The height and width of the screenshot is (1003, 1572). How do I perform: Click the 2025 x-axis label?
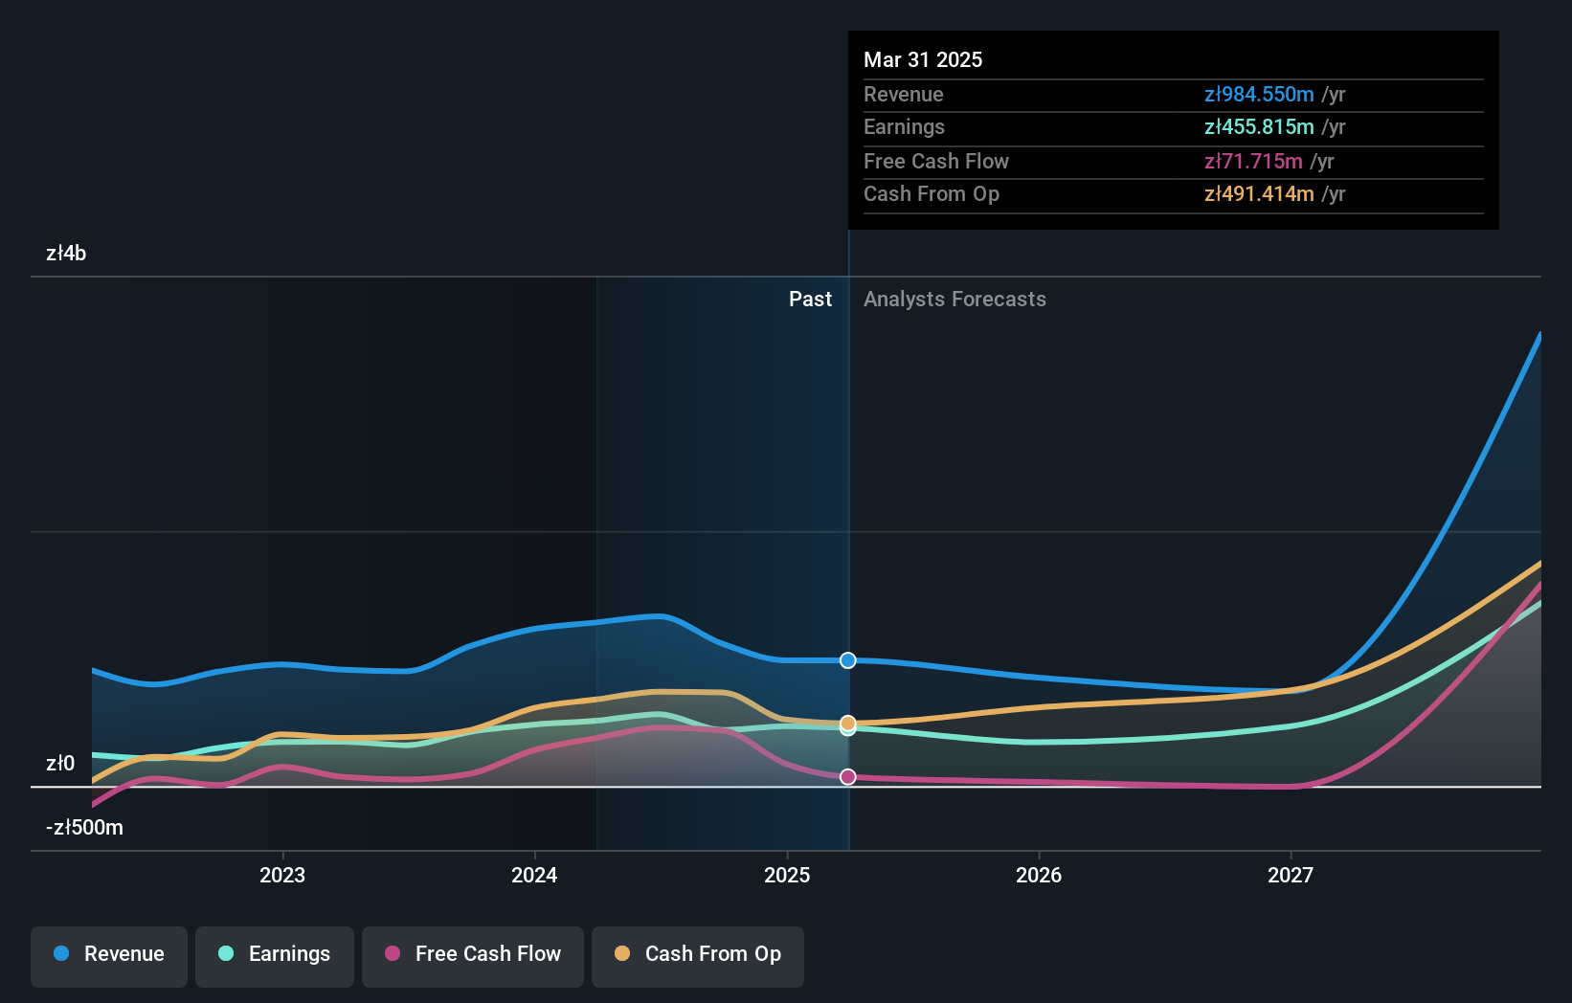(x=787, y=875)
